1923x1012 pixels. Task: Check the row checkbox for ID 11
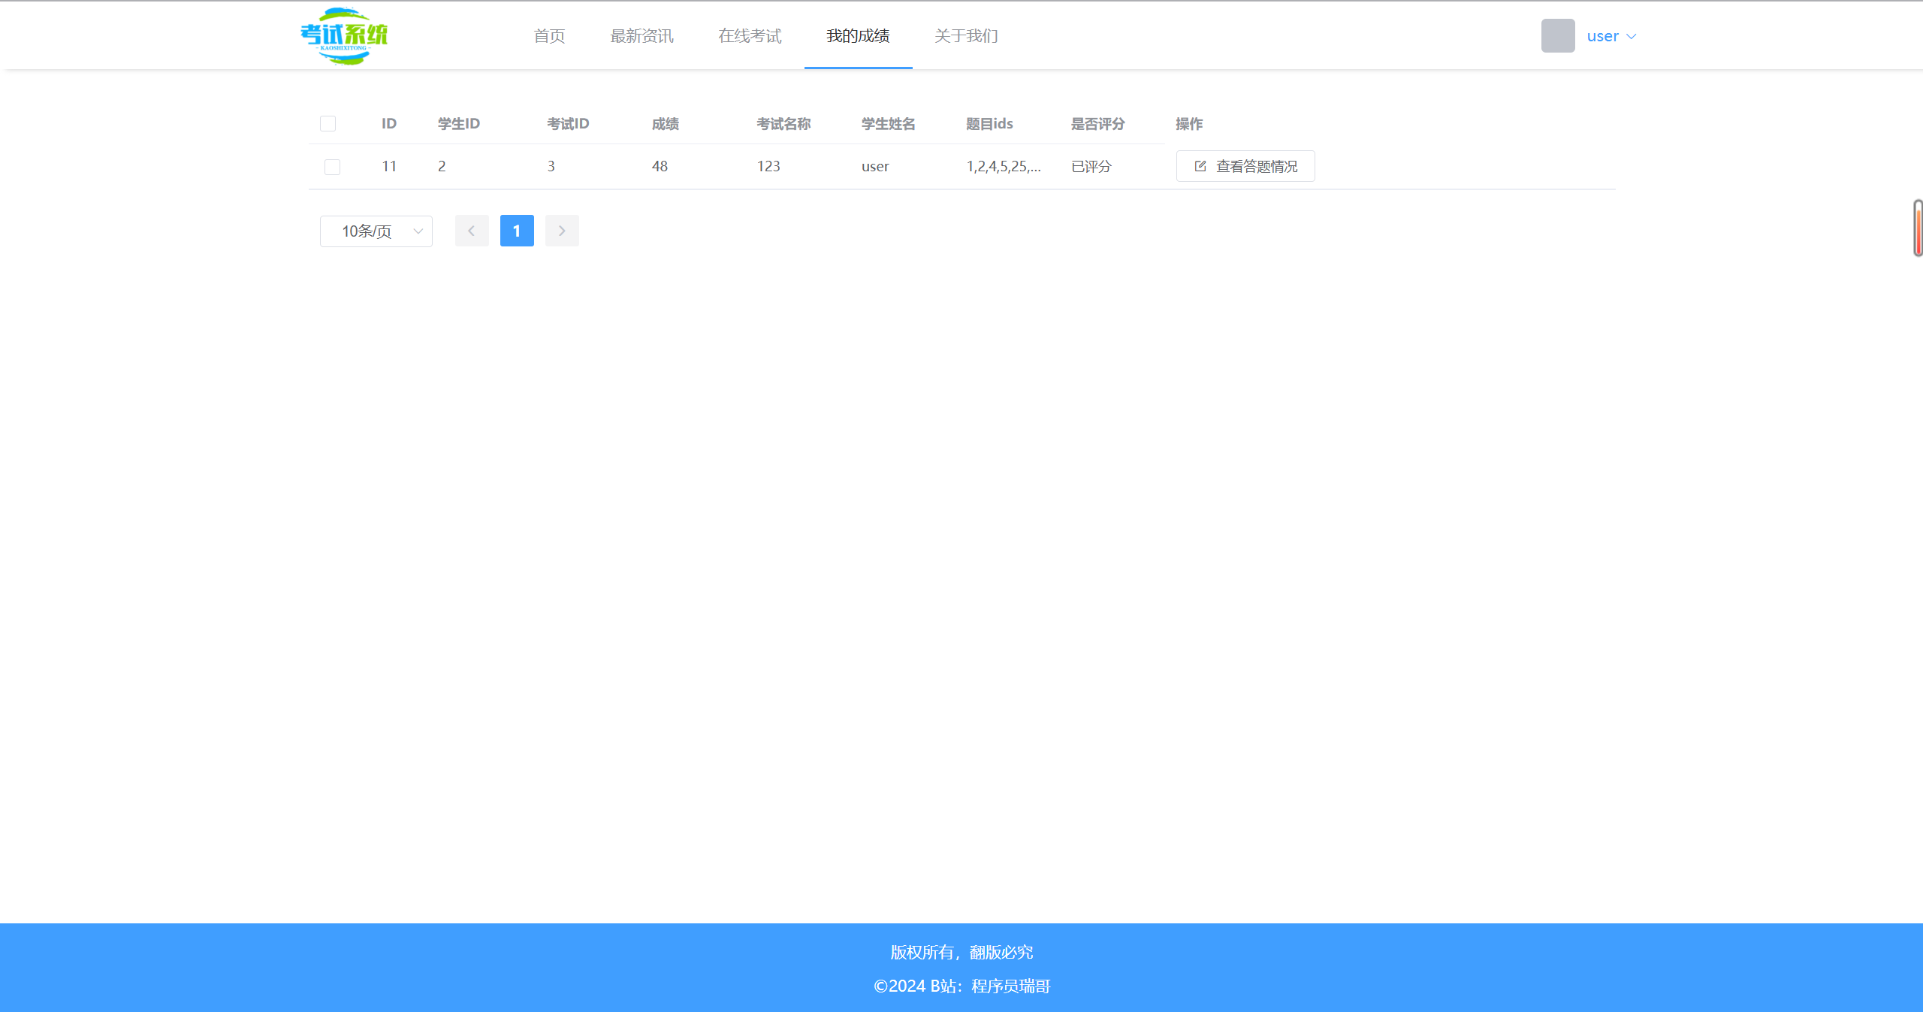[332, 167]
